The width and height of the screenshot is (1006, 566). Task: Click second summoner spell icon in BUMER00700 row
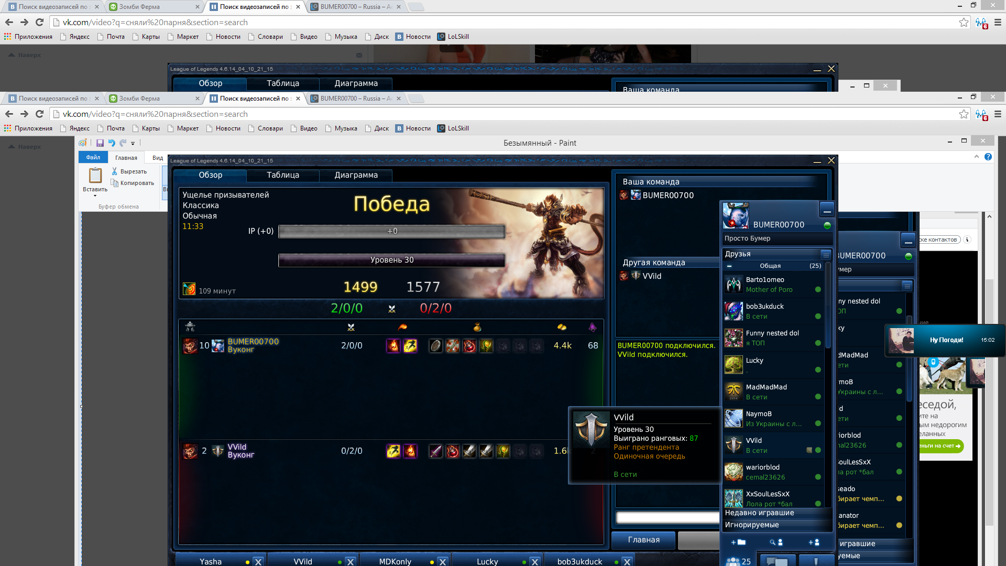click(x=410, y=346)
